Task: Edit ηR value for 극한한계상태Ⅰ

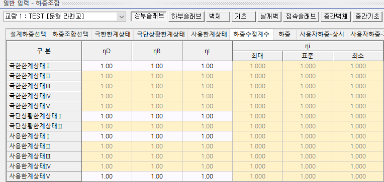Action: [x=157, y=66]
